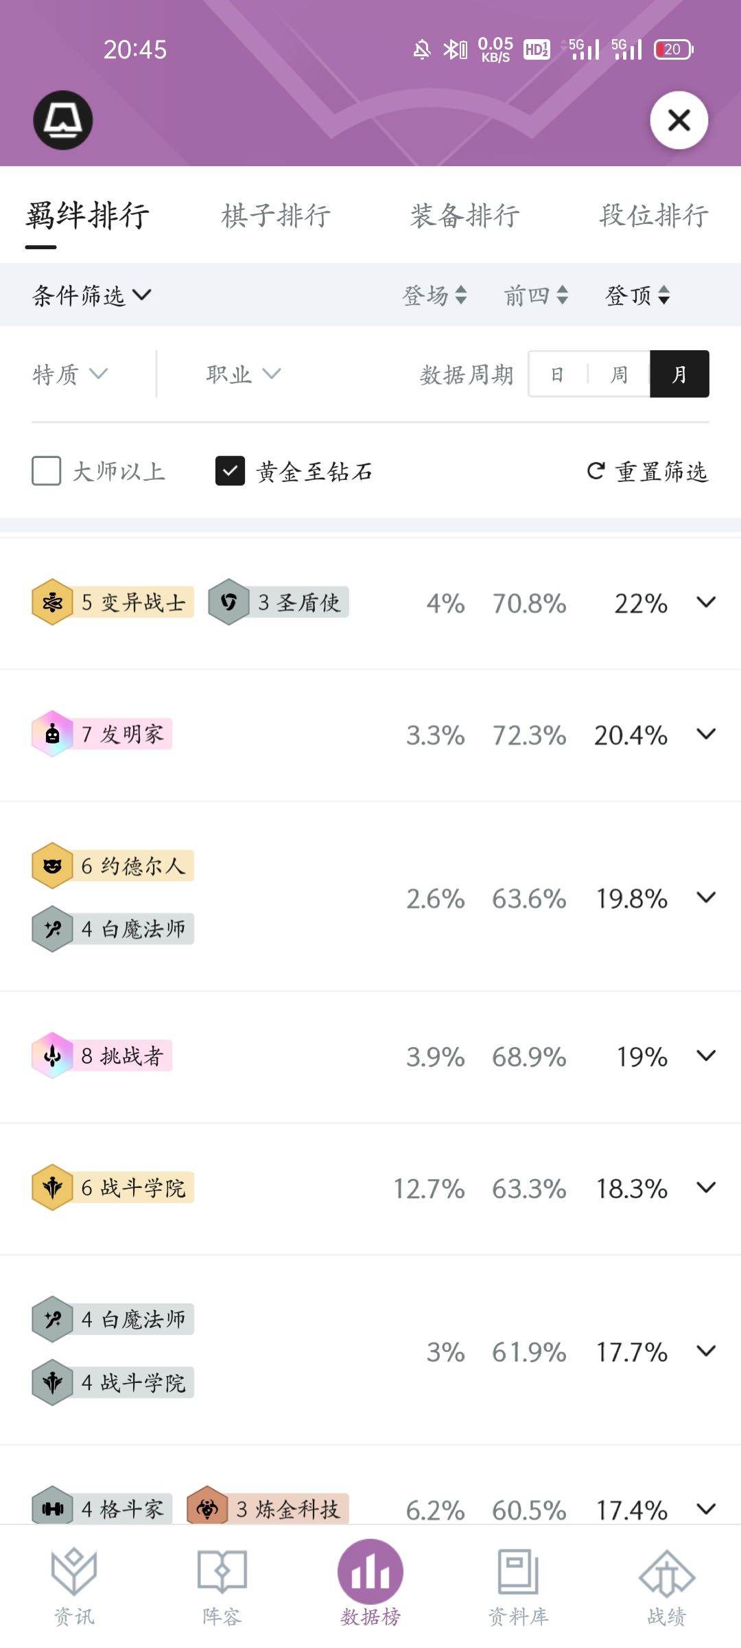Screen dimensions: 741x1648
Task: Uncheck the 黄金至钻石 checkbox
Action: tap(230, 471)
